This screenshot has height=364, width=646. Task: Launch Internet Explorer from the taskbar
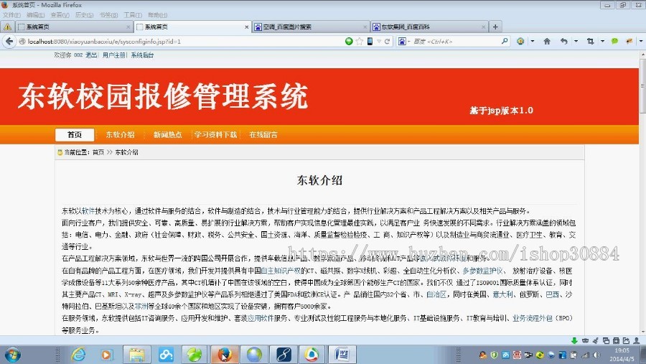coord(78,355)
